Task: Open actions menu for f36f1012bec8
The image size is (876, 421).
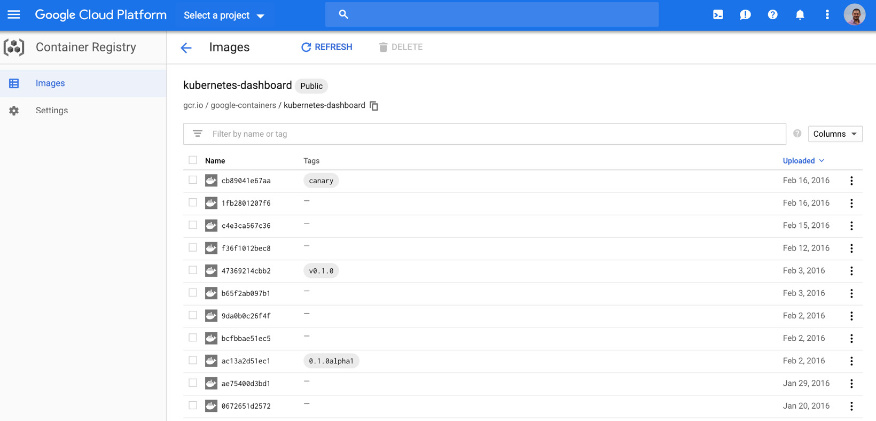Action: (851, 248)
